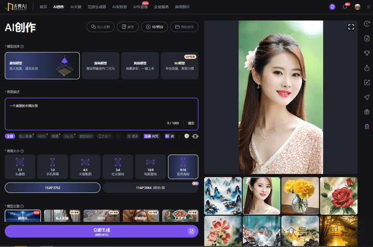Open the notification bell icon
This screenshot has height=247, width=373.
345,7
